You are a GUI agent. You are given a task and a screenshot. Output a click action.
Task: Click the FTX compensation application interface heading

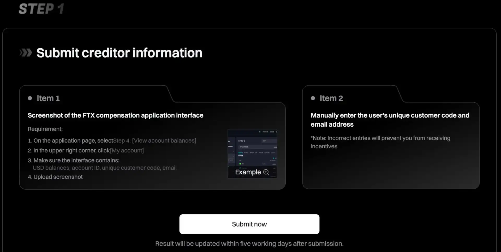tap(115, 115)
